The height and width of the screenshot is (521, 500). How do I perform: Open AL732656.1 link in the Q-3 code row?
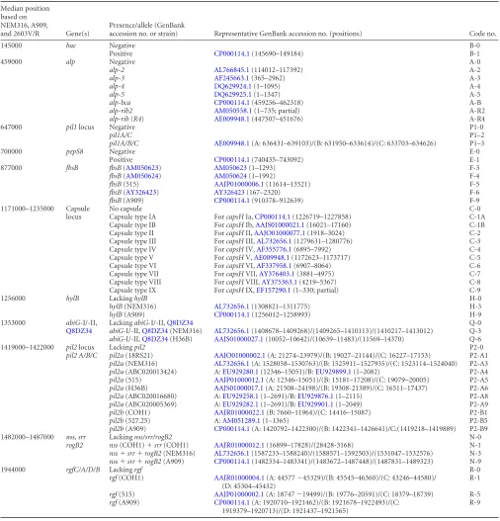(x=231, y=331)
